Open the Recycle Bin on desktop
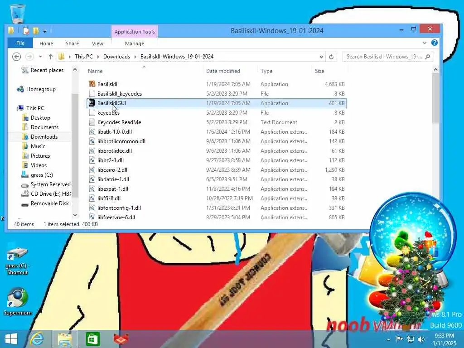 tap(18, 14)
